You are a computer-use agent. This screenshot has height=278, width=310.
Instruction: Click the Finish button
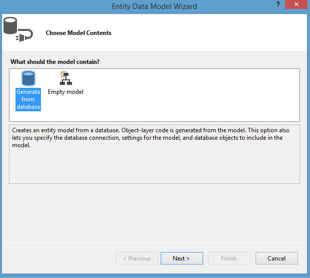229,259
